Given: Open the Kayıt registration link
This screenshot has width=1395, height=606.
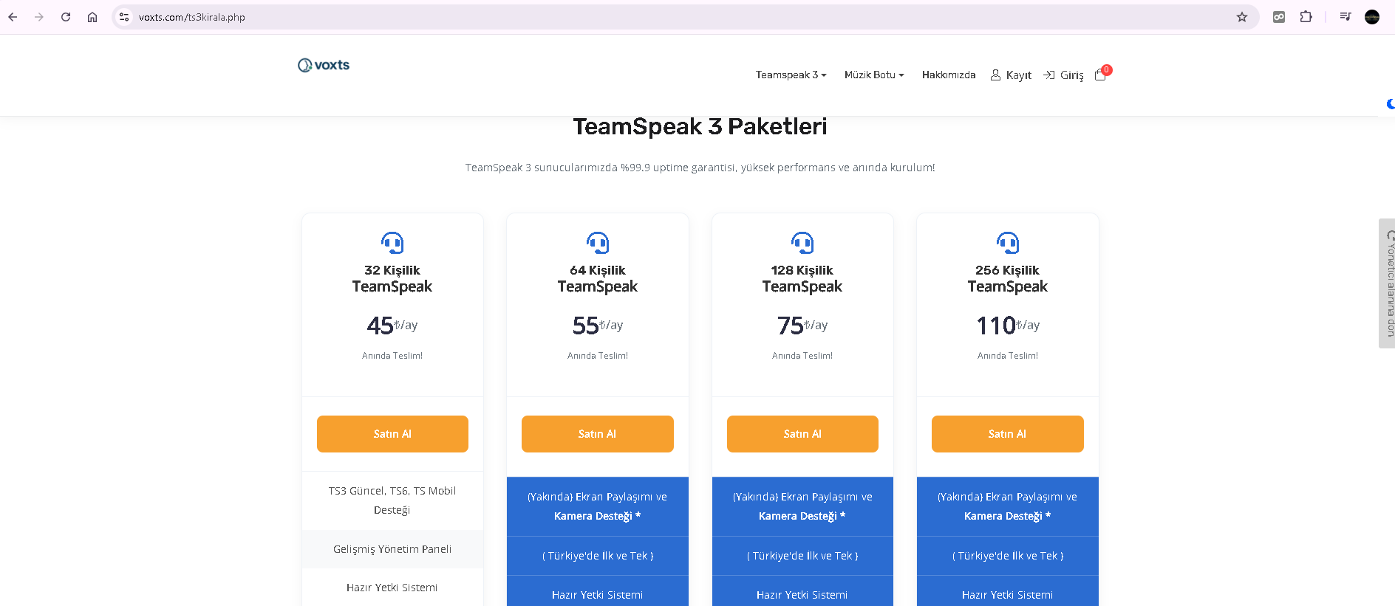Looking at the screenshot, I should coord(1011,75).
